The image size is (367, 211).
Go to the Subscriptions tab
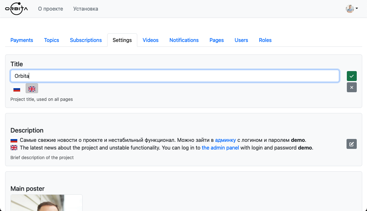tap(86, 40)
